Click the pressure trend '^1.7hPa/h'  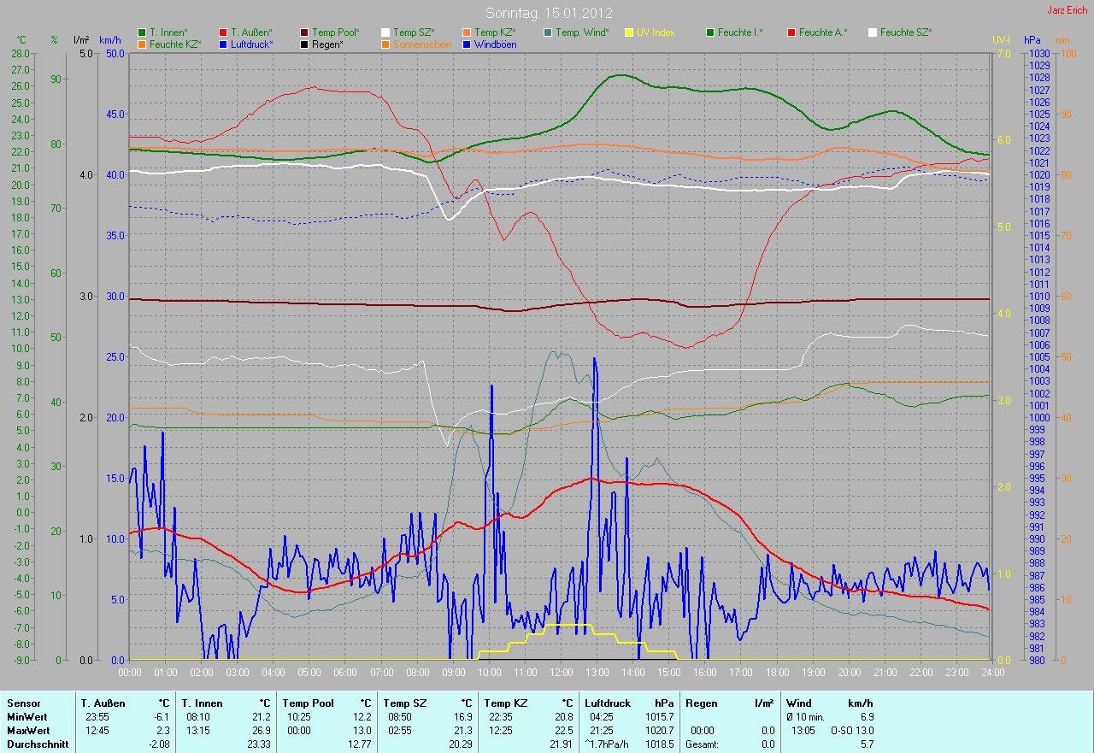pos(607,744)
